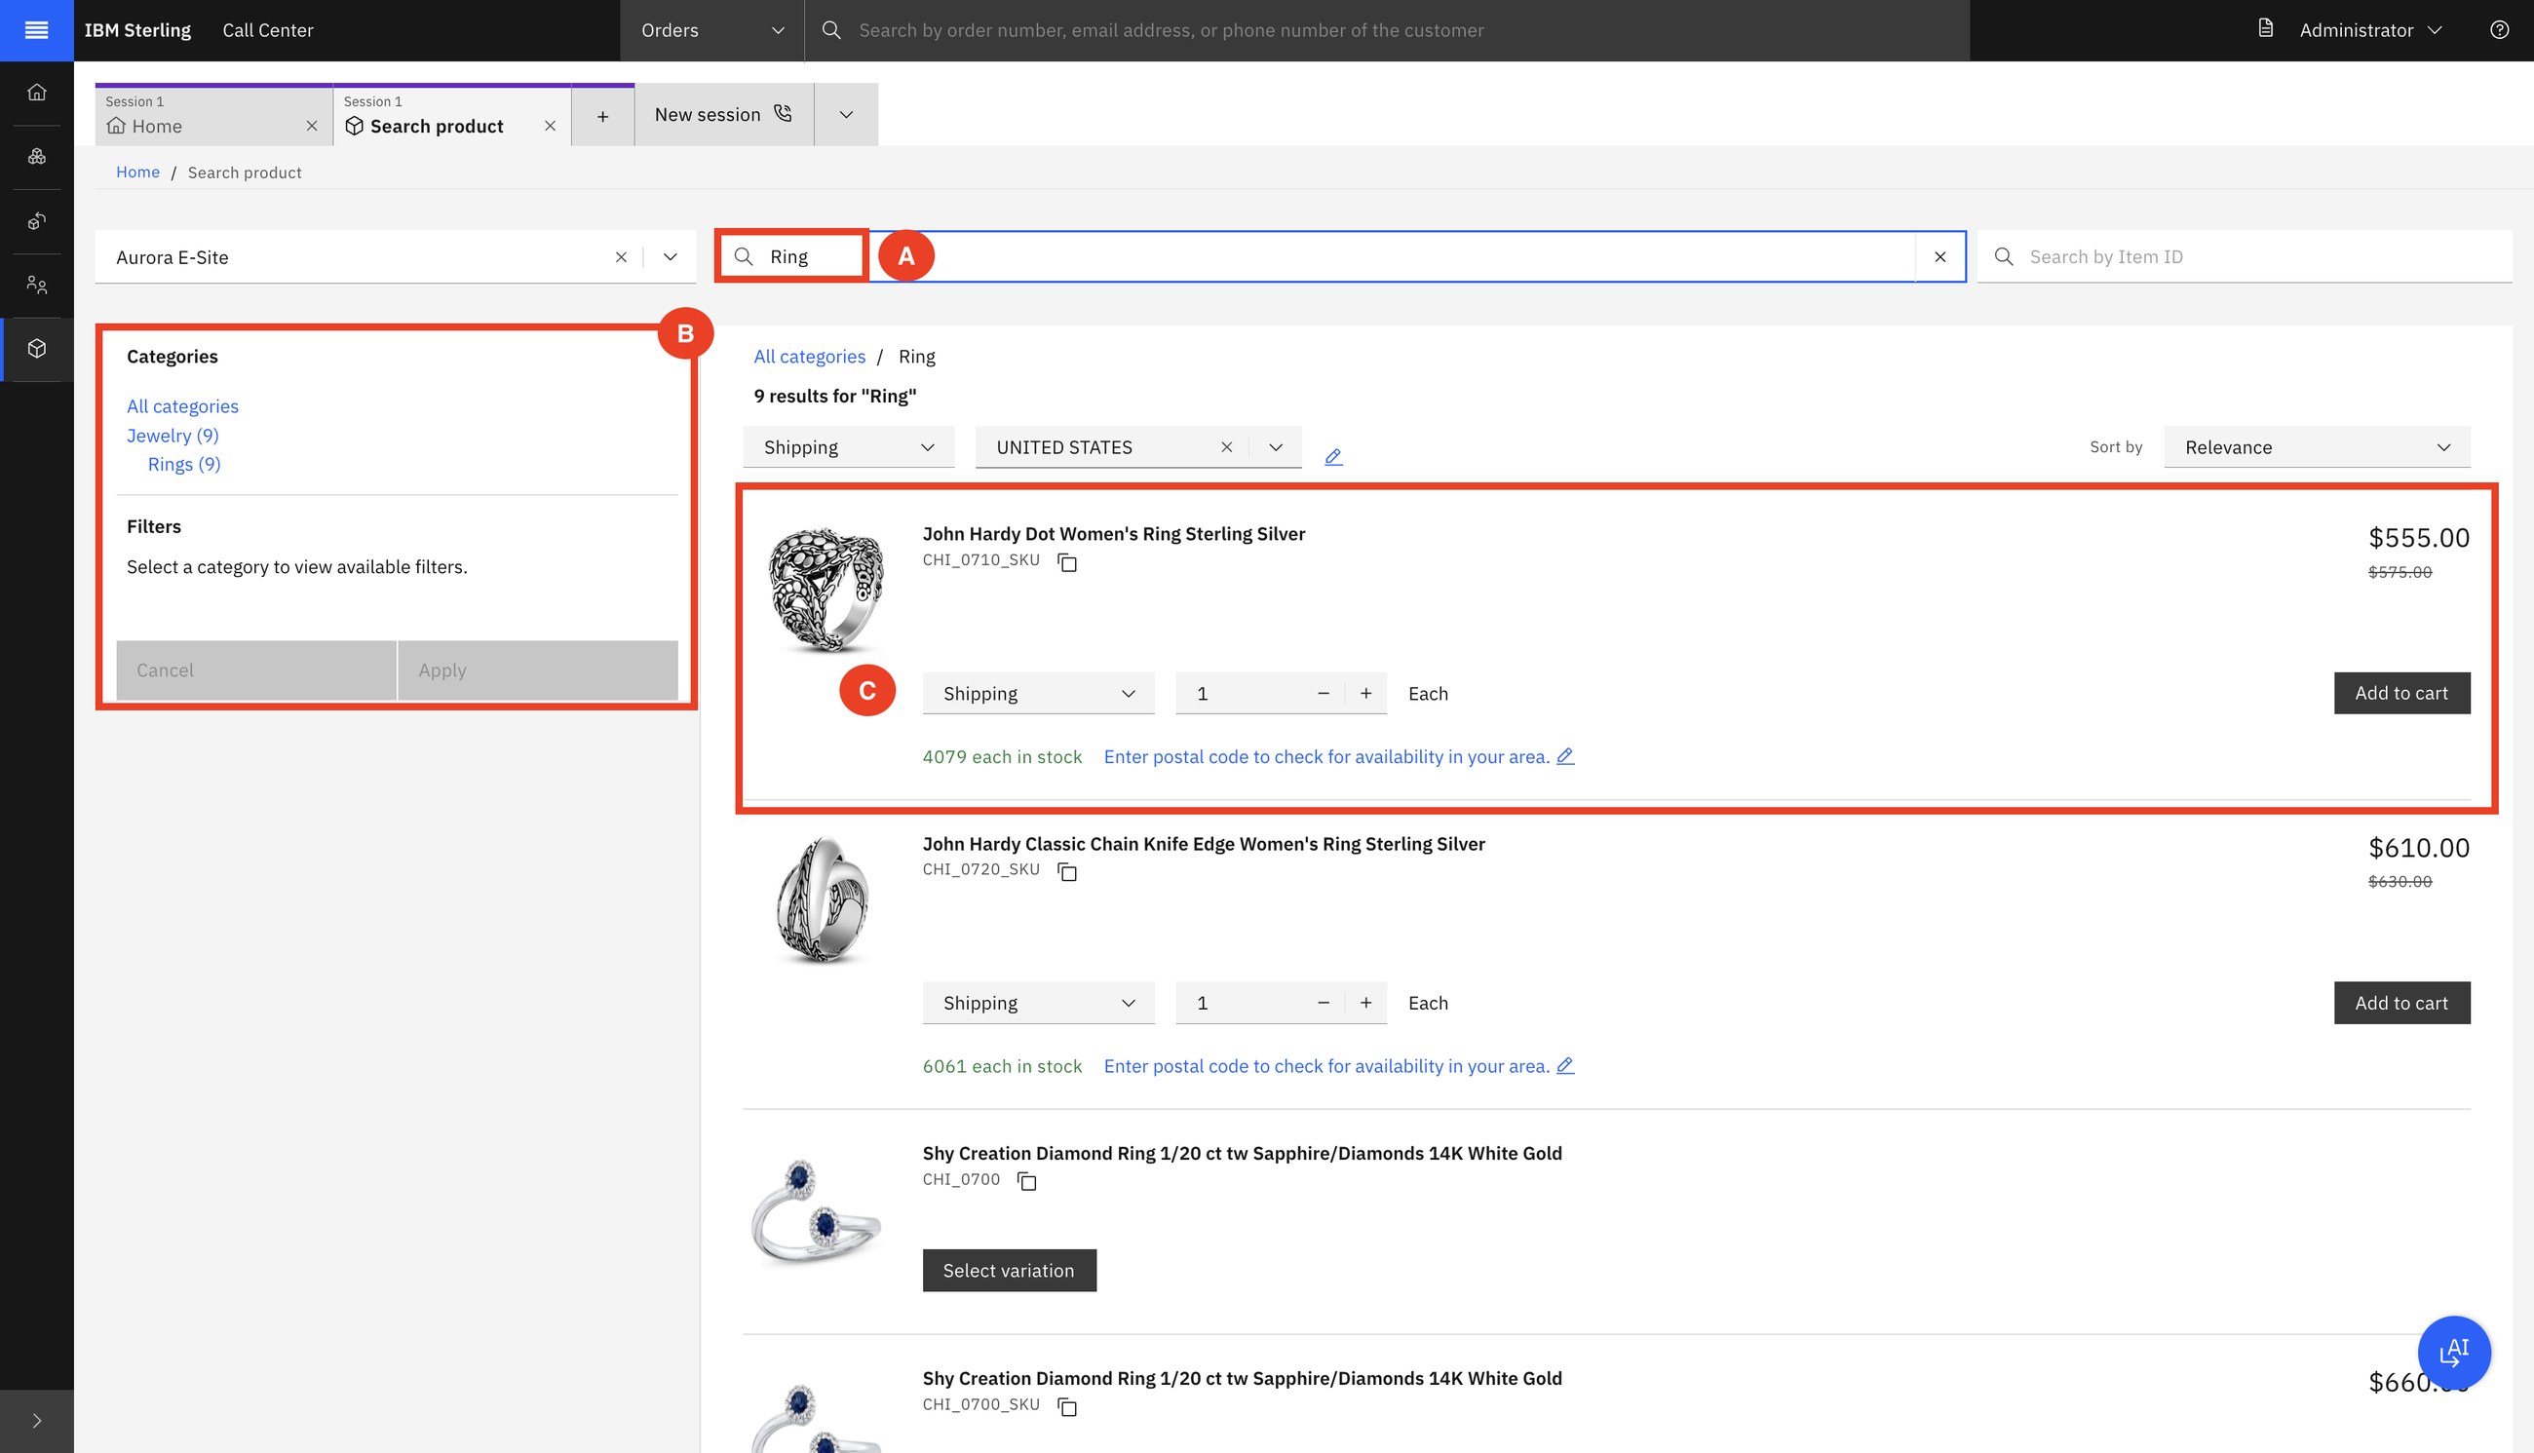Copy the CHI_0710_SKU item ID

pos(1067,563)
